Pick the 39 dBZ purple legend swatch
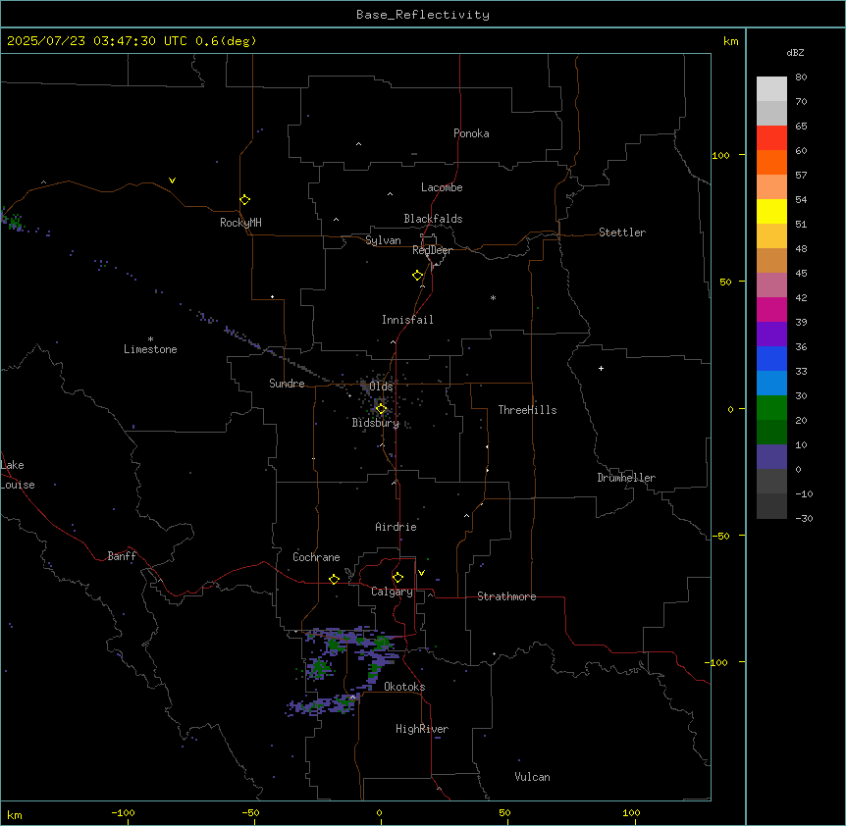The image size is (846, 826). click(x=771, y=334)
